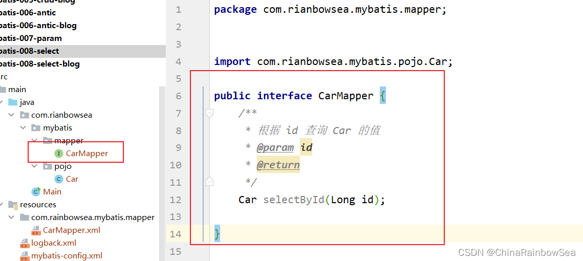Open the Car class file
Image resolution: width=583 pixels, height=261 pixels.
coord(72,179)
